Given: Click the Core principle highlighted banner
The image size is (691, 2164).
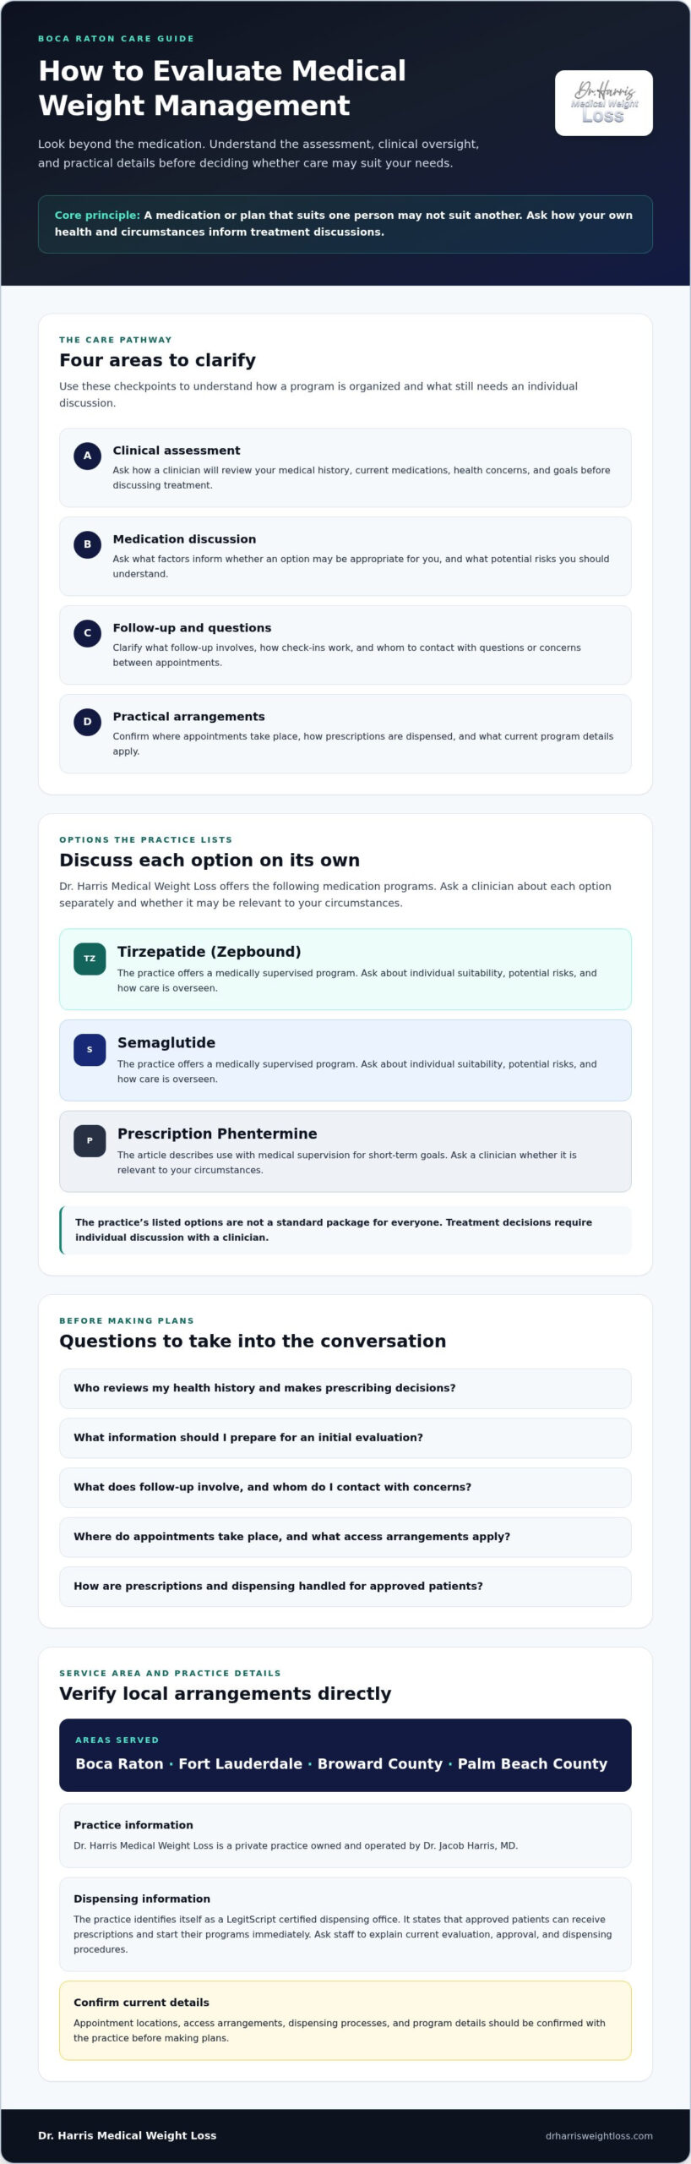Looking at the screenshot, I should (x=345, y=224).
